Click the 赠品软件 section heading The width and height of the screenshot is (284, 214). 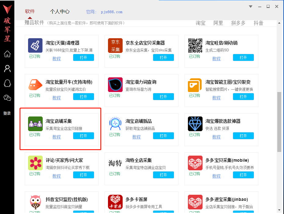[34, 23]
